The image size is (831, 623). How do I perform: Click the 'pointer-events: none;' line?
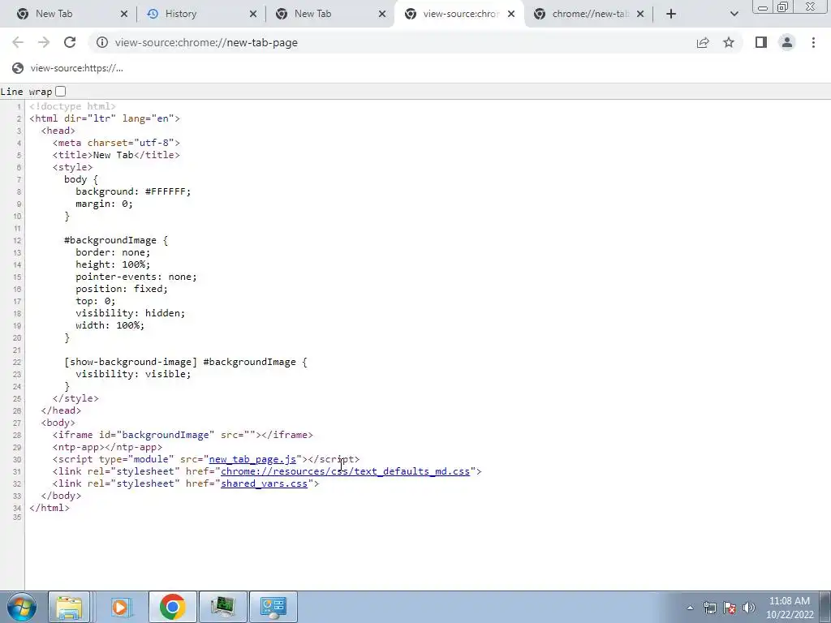[136, 277]
